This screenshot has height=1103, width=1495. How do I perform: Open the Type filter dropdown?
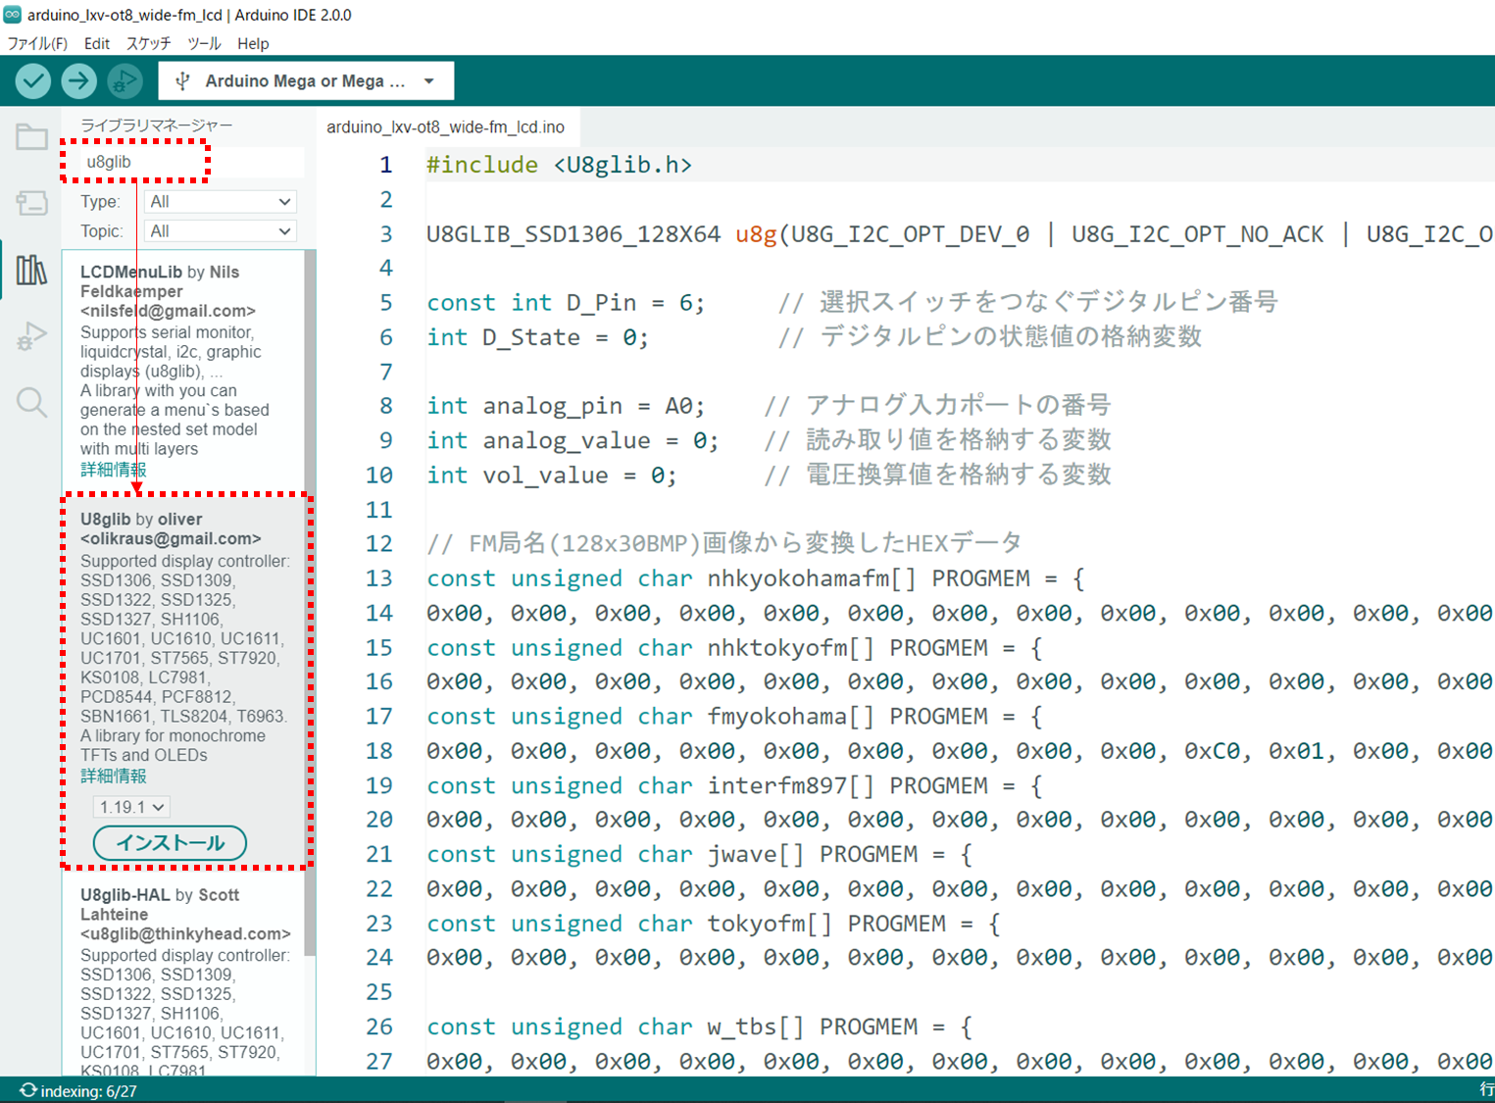click(220, 201)
